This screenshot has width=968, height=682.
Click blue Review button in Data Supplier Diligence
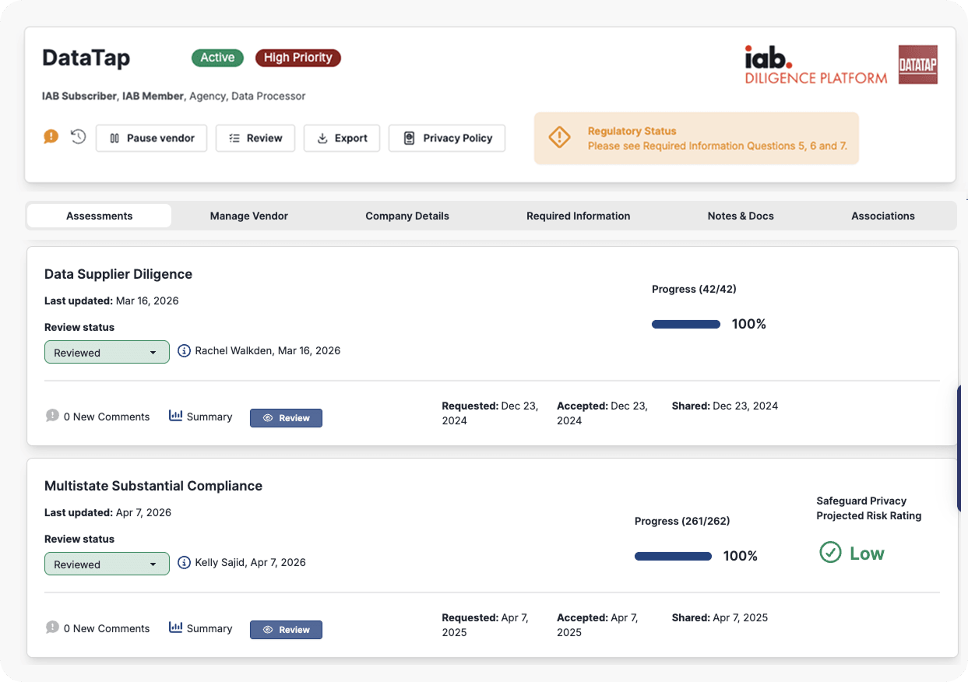pyautogui.click(x=286, y=418)
